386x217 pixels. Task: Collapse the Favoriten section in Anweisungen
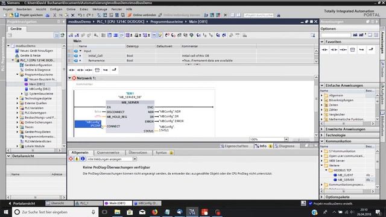[x=322, y=42]
